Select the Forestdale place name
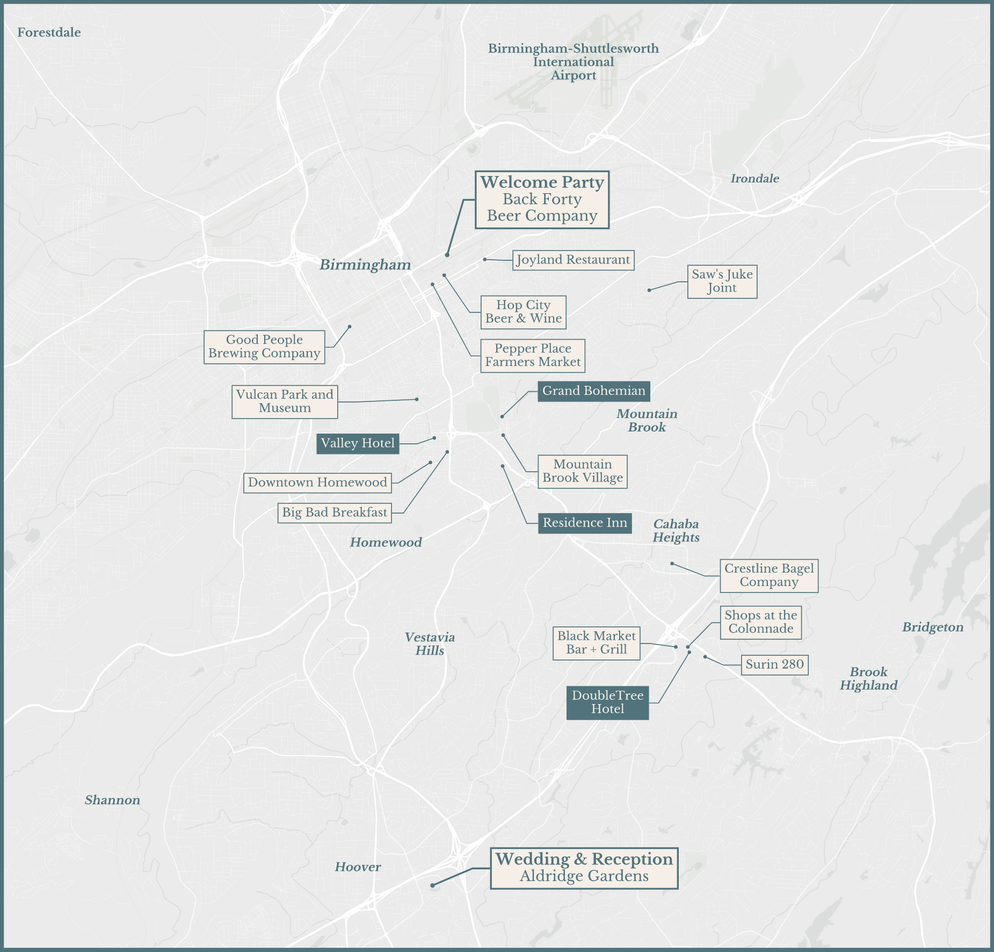Screen dimensions: 994x952 49,33
